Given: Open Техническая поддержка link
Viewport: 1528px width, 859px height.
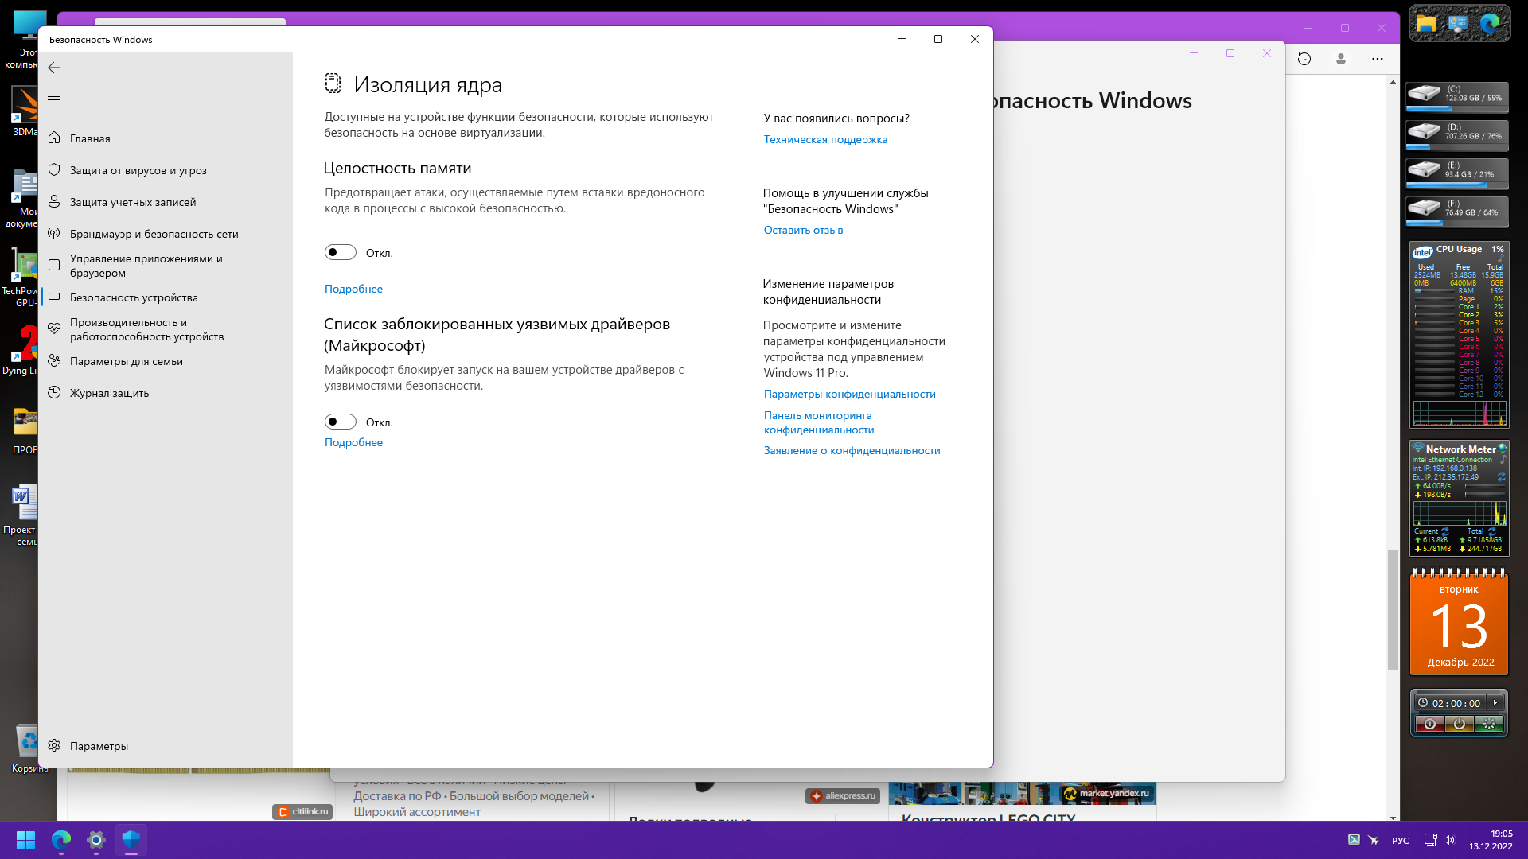Looking at the screenshot, I should [x=825, y=139].
